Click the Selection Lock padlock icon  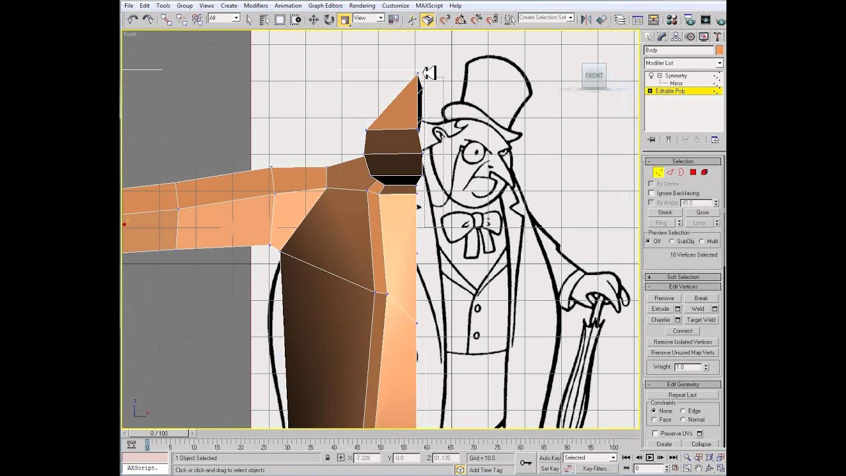pos(327,457)
